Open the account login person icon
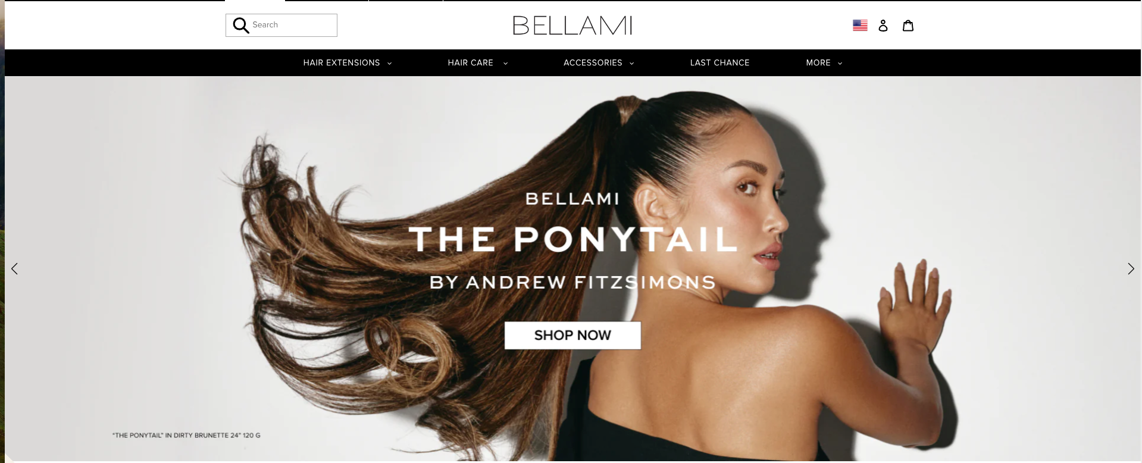Image resolution: width=1142 pixels, height=463 pixels. pyautogui.click(x=883, y=25)
